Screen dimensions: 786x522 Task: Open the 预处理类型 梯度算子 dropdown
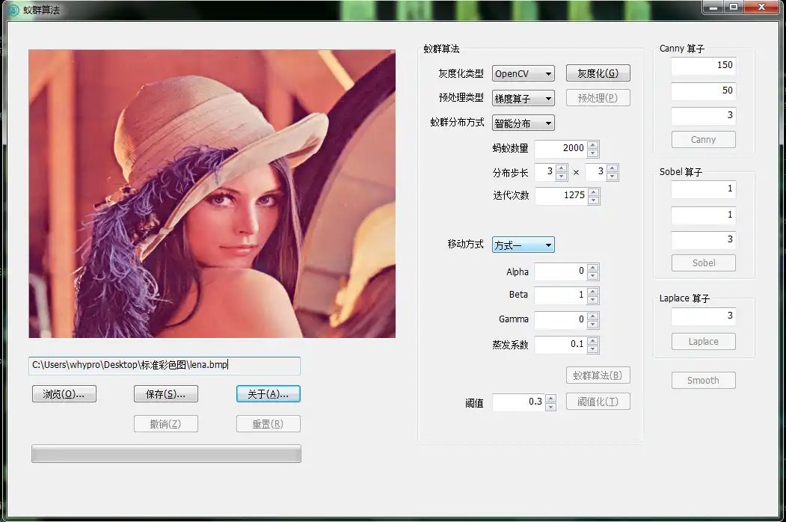(523, 98)
